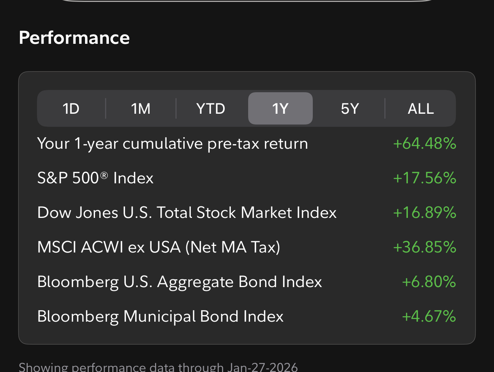
Task: Tap the +64.48% return value
Action: [425, 144]
